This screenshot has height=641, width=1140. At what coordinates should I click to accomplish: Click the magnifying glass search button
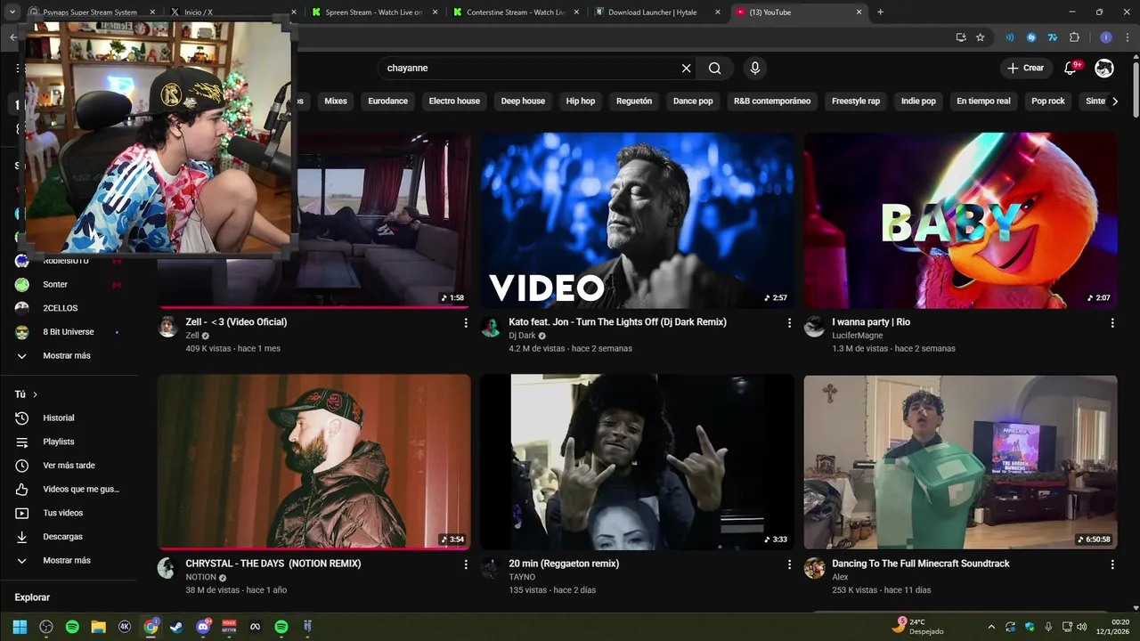(x=715, y=69)
